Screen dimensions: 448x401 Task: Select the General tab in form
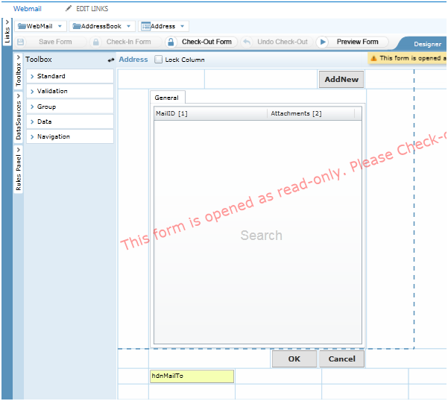[166, 98]
